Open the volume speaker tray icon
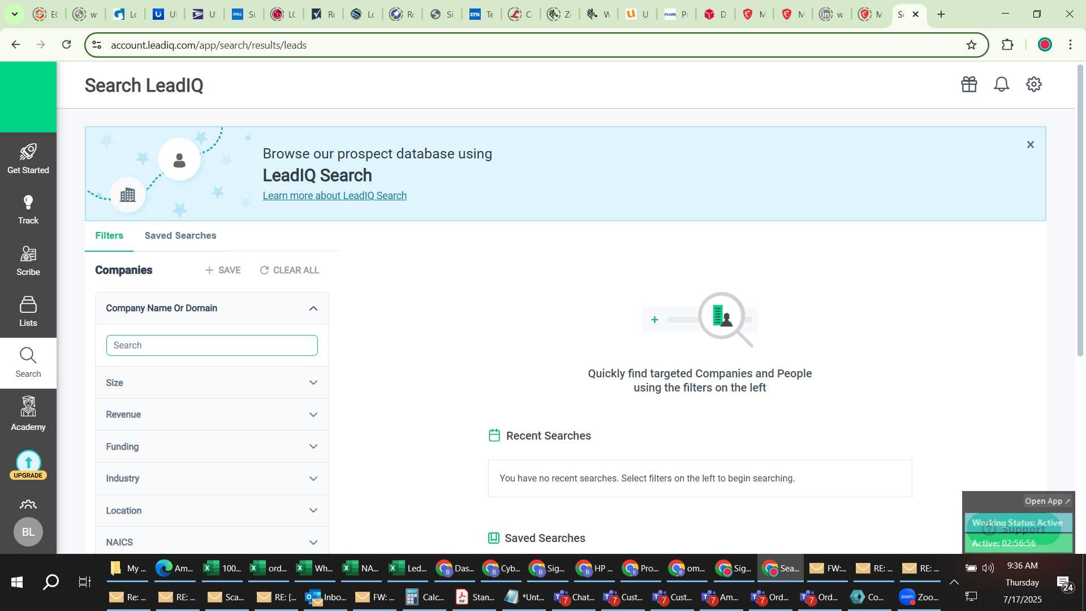 [x=989, y=568]
